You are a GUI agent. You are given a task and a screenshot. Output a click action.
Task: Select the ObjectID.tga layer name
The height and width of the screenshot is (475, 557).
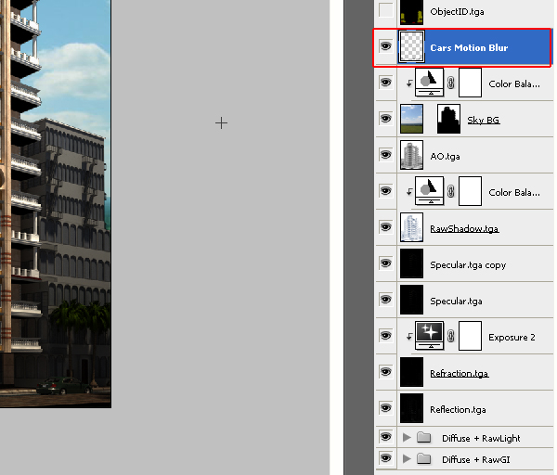pyautogui.click(x=457, y=12)
